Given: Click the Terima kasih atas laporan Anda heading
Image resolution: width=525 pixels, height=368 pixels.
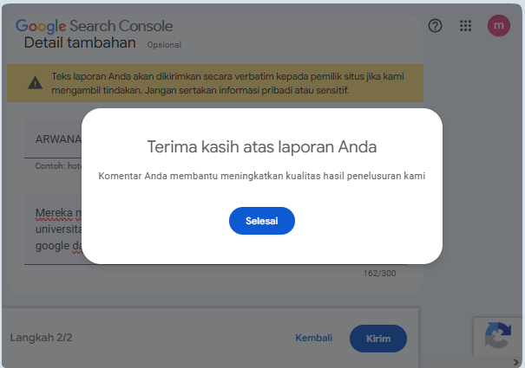Looking at the screenshot, I should (262, 146).
